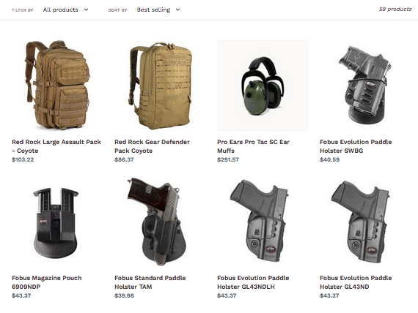Click the GL43NDLH holster image
The width and height of the screenshot is (418, 313).
[259, 221]
